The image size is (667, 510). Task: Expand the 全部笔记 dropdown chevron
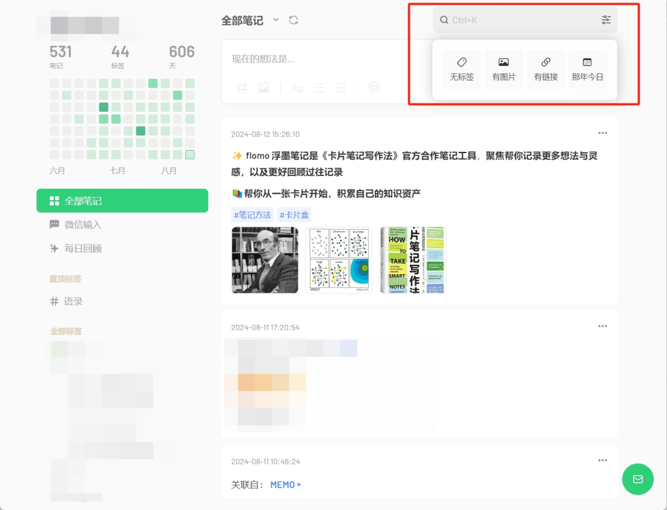[x=275, y=20]
